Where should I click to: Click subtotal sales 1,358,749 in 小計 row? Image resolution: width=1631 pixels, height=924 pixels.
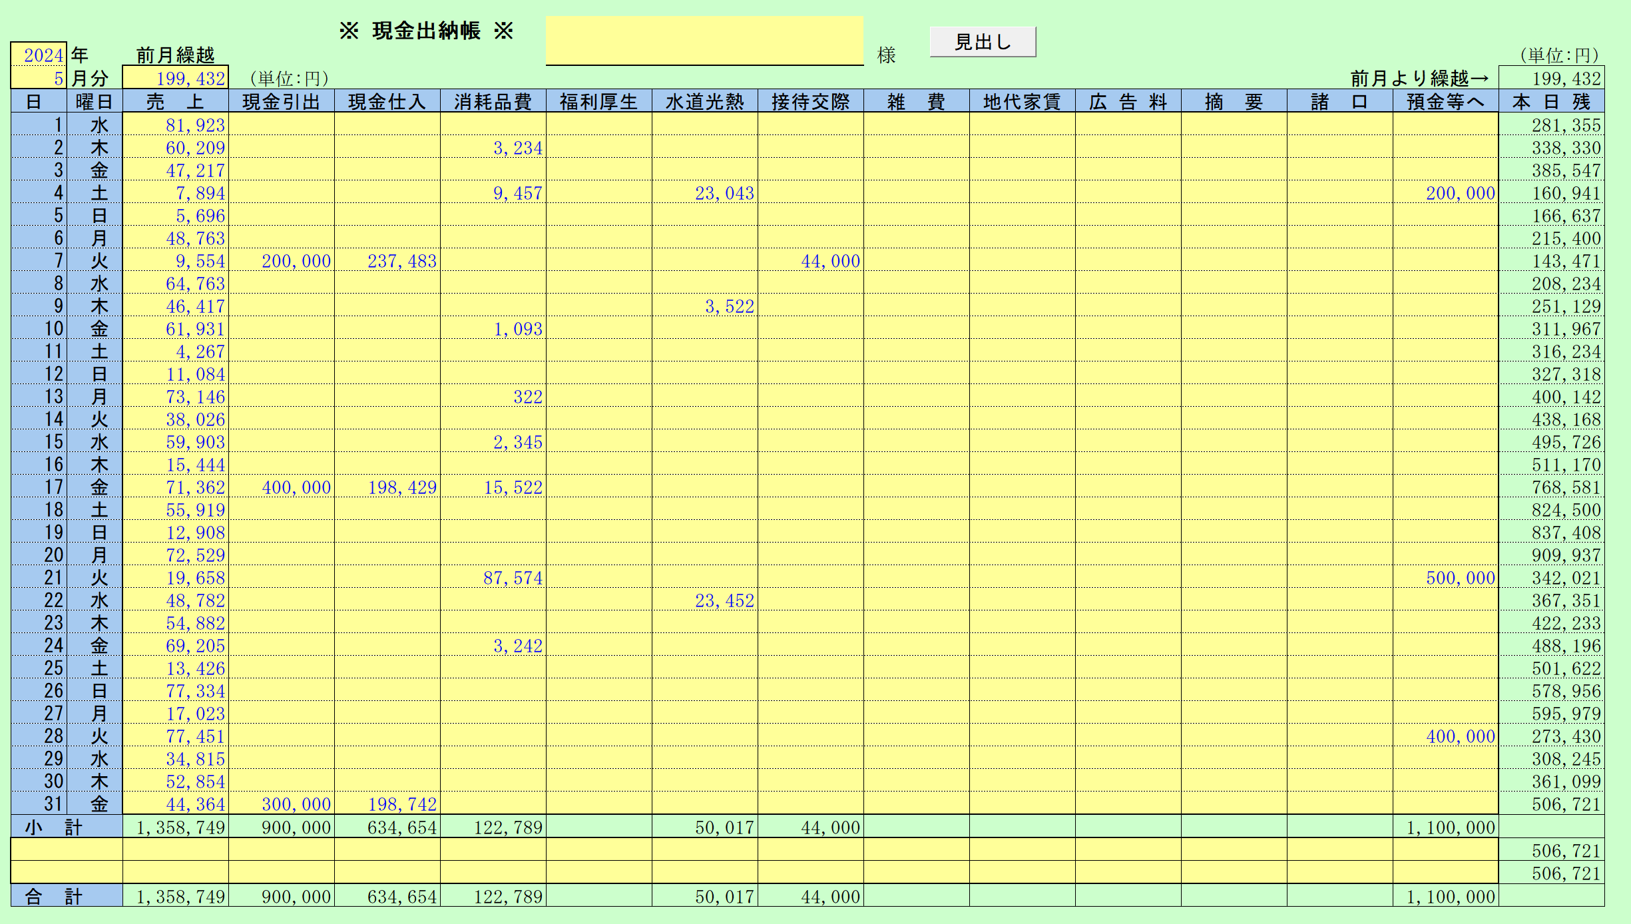(x=176, y=827)
